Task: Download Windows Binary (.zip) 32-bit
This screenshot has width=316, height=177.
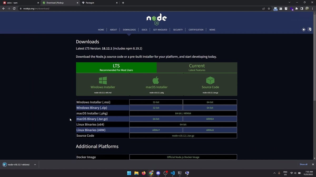Action: [x=156, y=108]
